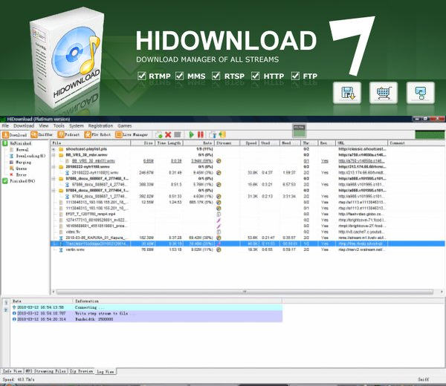Viewport: 446px width, 386px height.
Task: Open the Registration menu
Action: tap(100, 125)
